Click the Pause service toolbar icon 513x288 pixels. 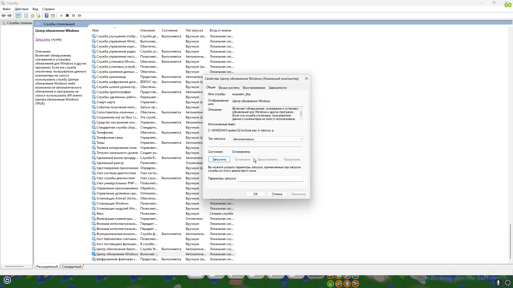73,15
